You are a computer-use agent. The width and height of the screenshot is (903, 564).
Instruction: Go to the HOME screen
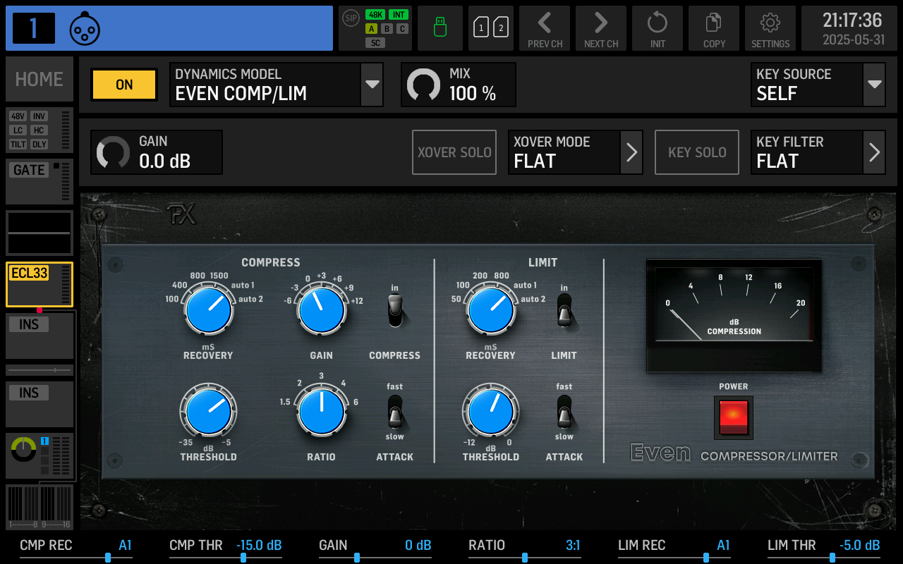(x=39, y=79)
